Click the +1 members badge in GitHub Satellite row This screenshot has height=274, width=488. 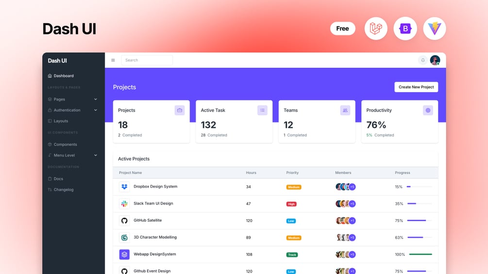tap(353, 221)
